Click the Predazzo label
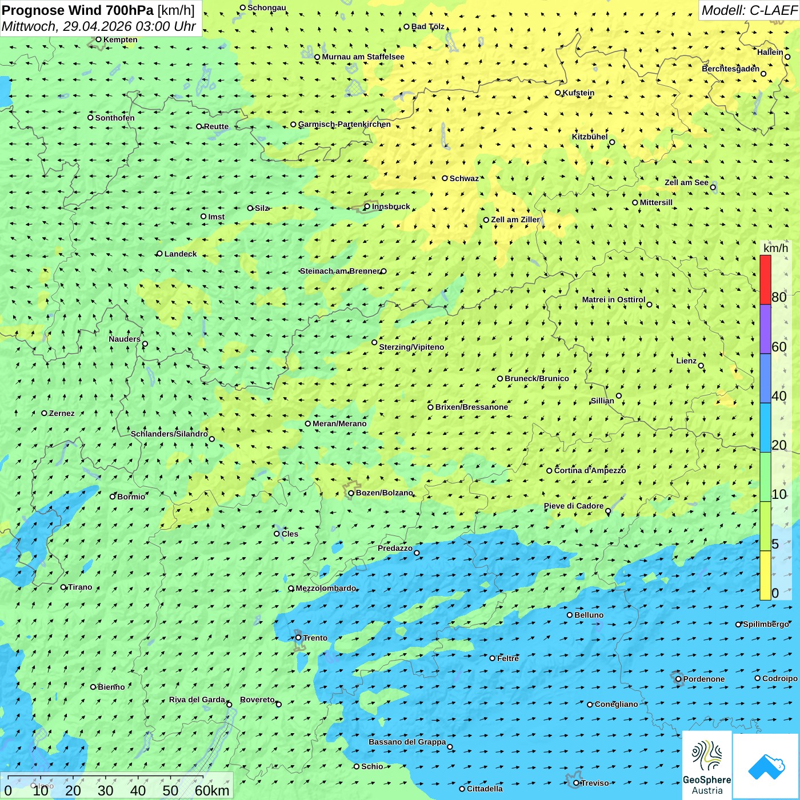Screen dimensions: 800x800 pos(395,548)
